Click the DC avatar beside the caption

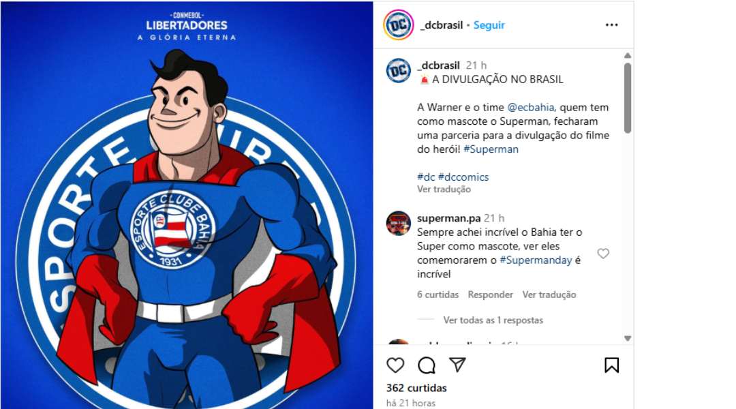tap(399, 71)
